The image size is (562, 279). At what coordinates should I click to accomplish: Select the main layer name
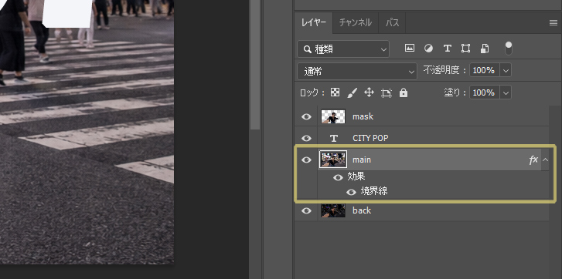(x=362, y=160)
